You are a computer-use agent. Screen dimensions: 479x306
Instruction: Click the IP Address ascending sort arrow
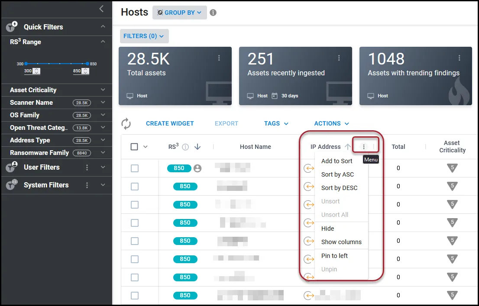click(347, 147)
